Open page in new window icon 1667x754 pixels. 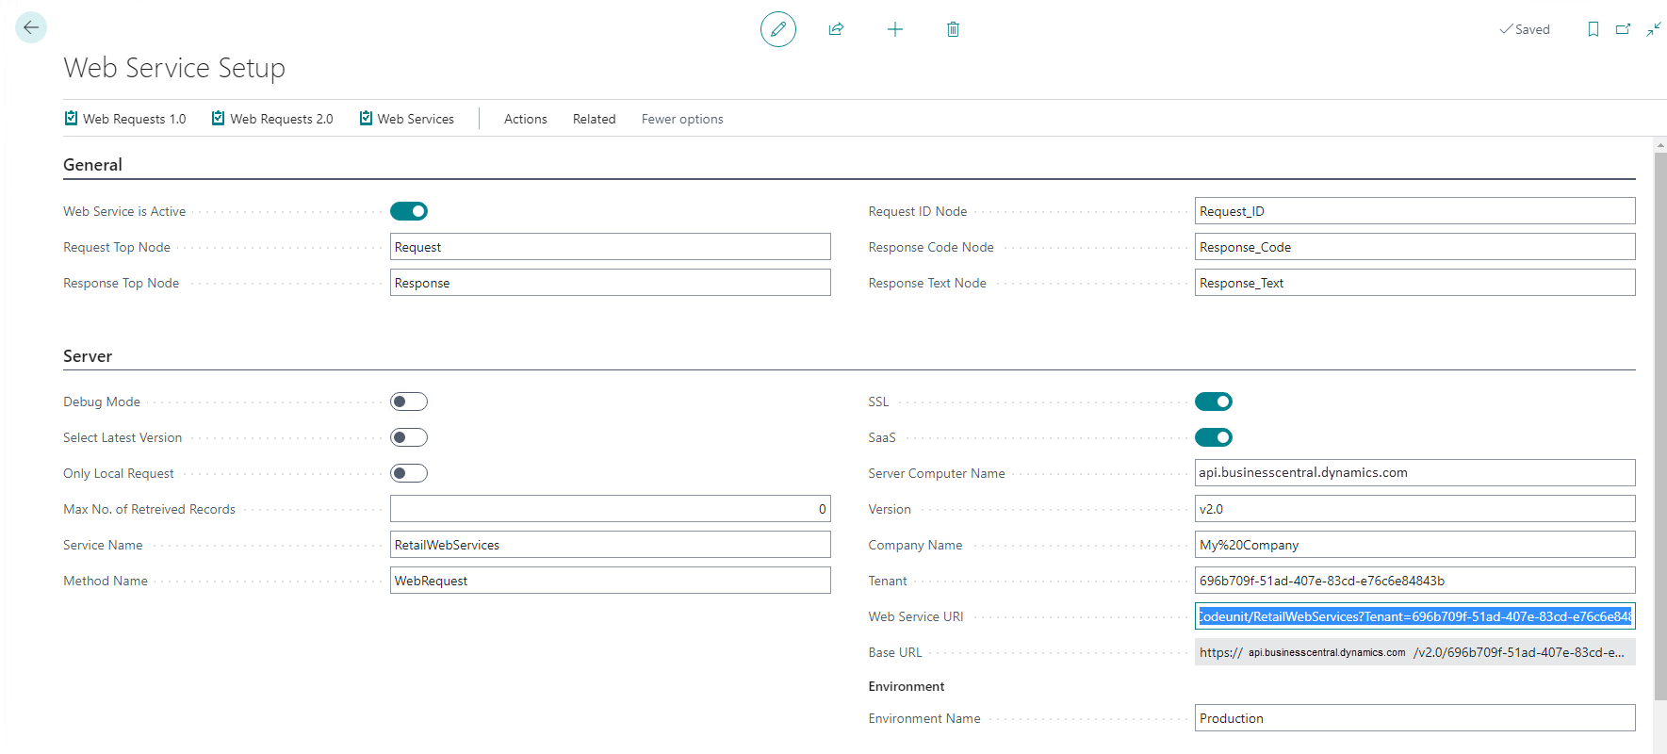tap(1623, 29)
